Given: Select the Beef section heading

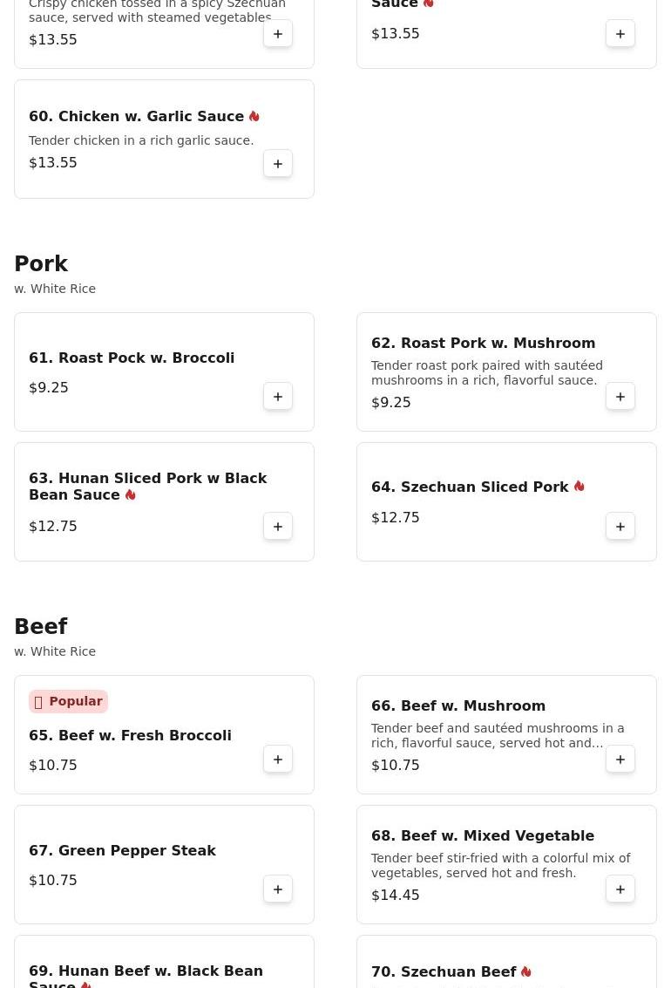Looking at the screenshot, I should [x=40, y=627].
